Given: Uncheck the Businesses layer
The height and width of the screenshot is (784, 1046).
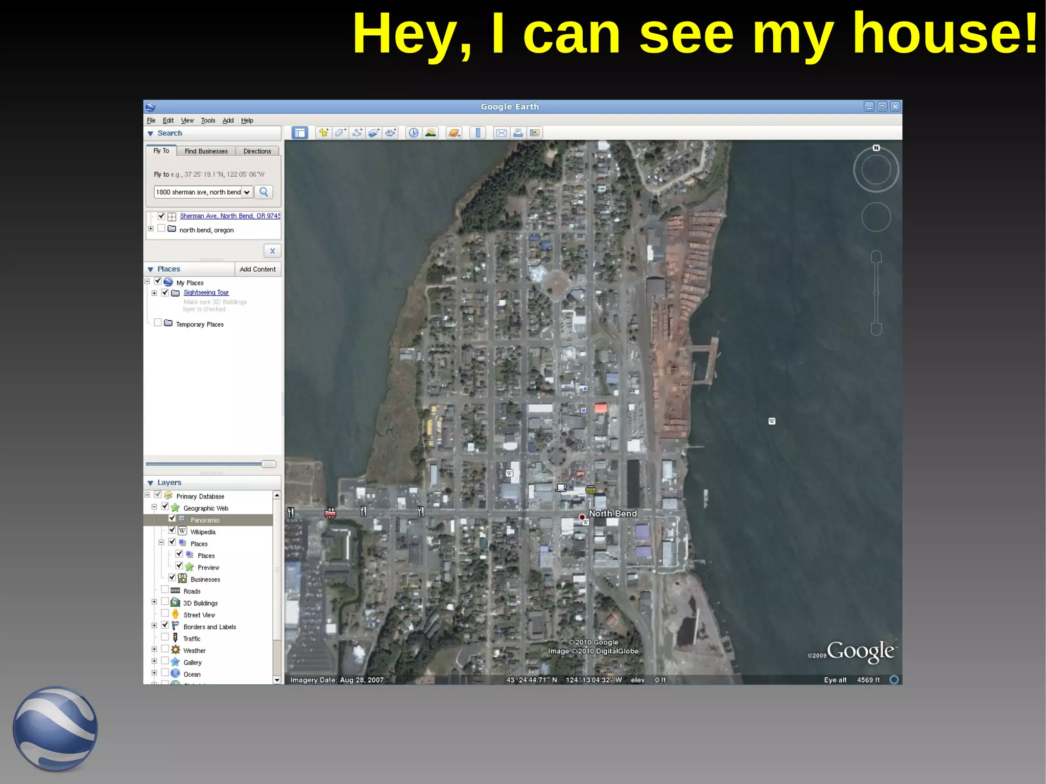Looking at the screenshot, I should click(x=172, y=578).
